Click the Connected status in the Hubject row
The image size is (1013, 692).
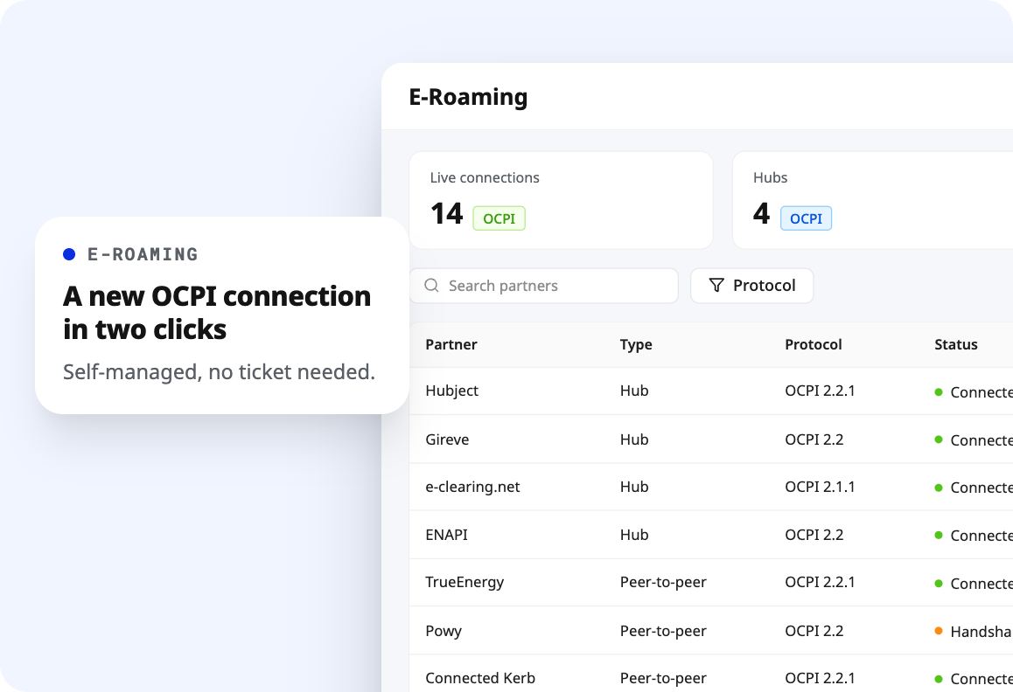pyautogui.click(x=974, y=391)
